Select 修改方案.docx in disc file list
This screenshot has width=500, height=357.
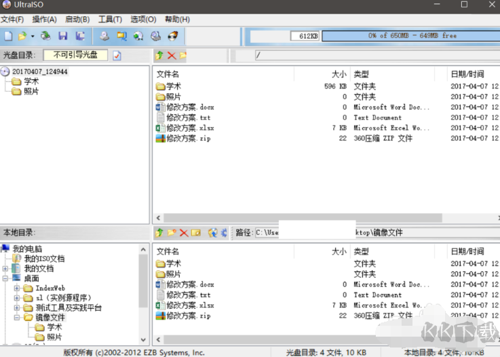[x=190, y=107]
